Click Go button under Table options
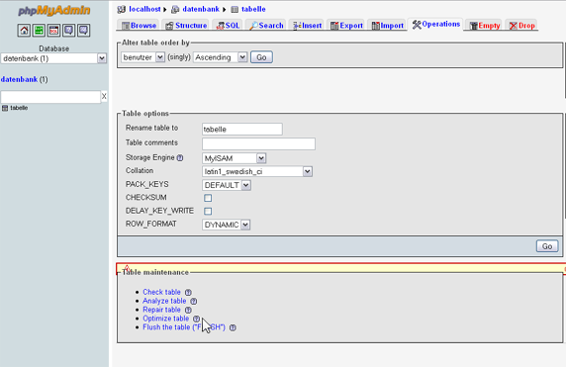 547,246
